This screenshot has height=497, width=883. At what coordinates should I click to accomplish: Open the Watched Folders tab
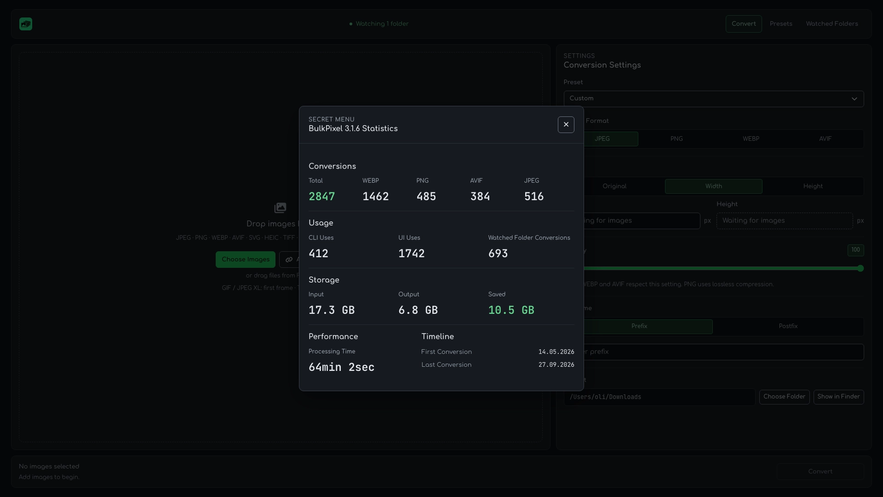(831, 24)
